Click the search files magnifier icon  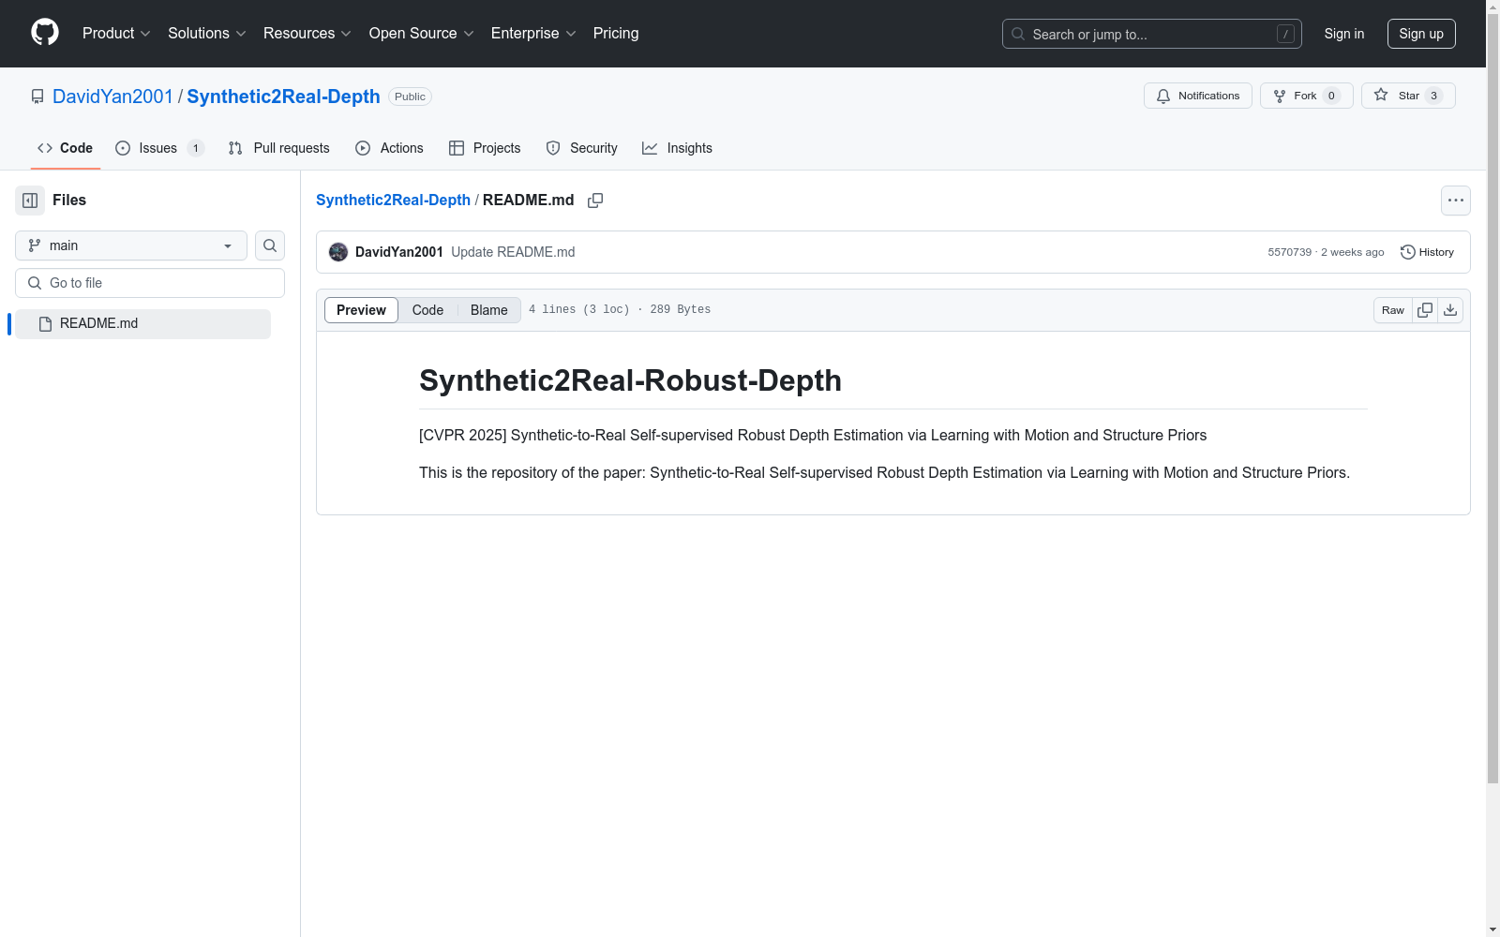point(270,245)
